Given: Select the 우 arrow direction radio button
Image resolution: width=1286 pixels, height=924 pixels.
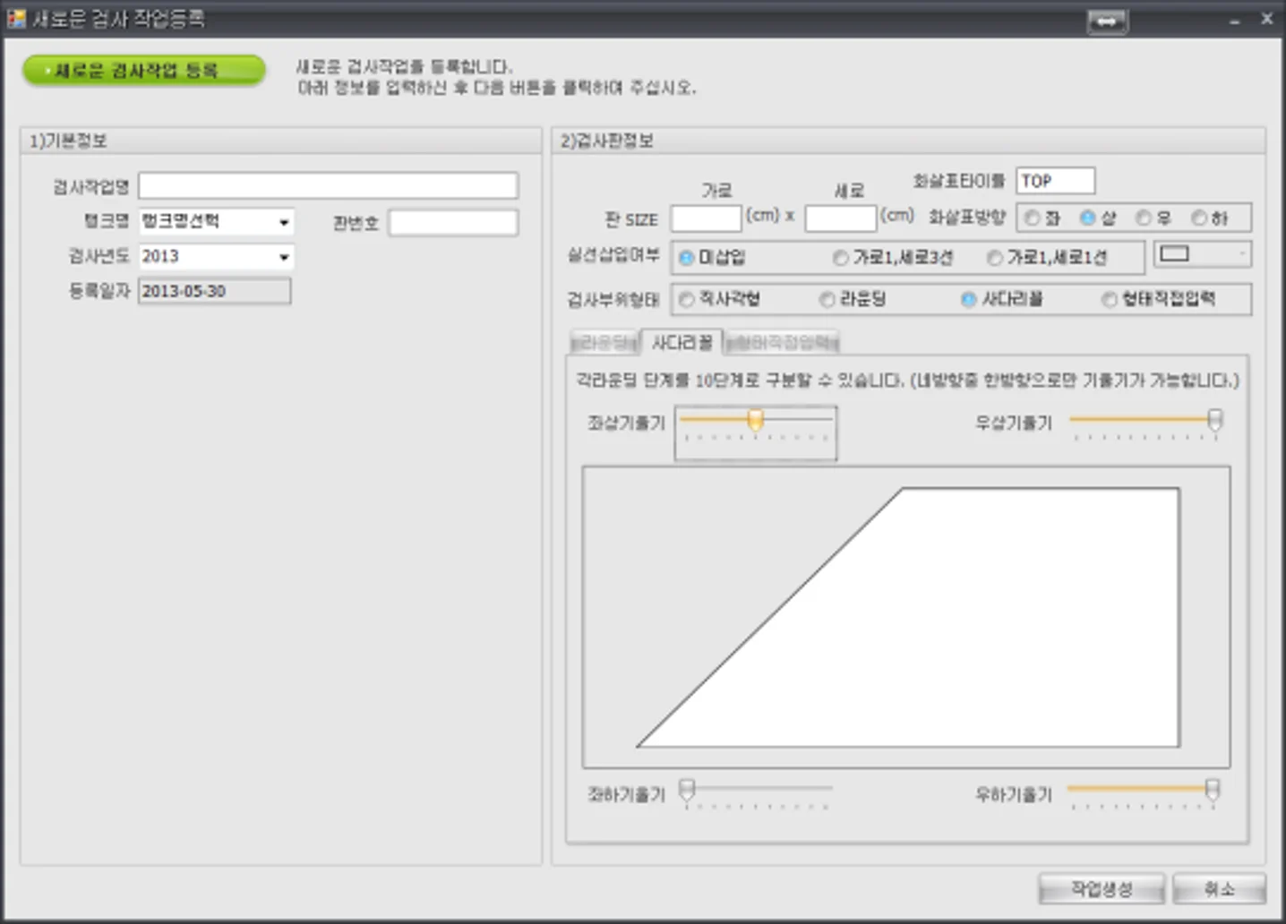Looking at the screenshot, I should pyautogui.click(x=1144, y=218).
